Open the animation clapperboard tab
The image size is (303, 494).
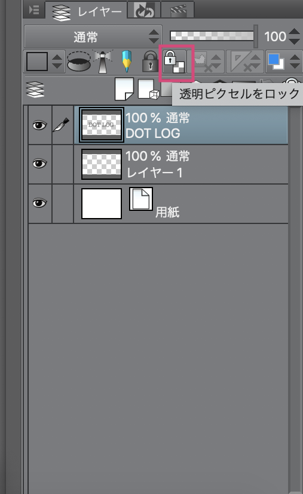[178, 10]
